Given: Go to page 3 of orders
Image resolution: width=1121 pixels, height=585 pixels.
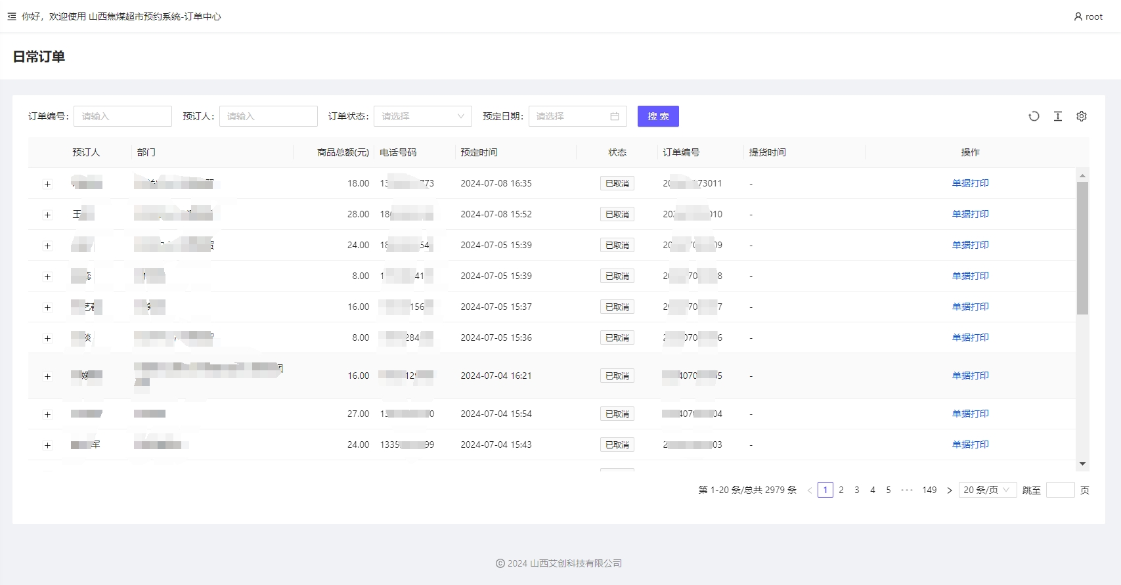Looking at the screenshot, I should click(857, 490).
